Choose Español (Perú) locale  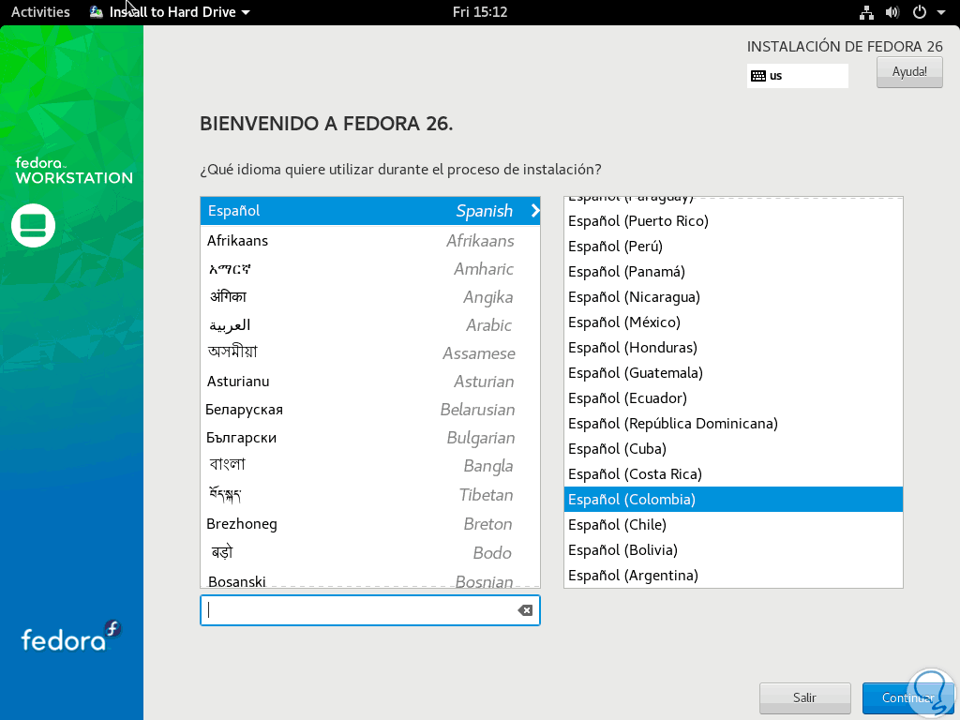click(x=733, y=247)
